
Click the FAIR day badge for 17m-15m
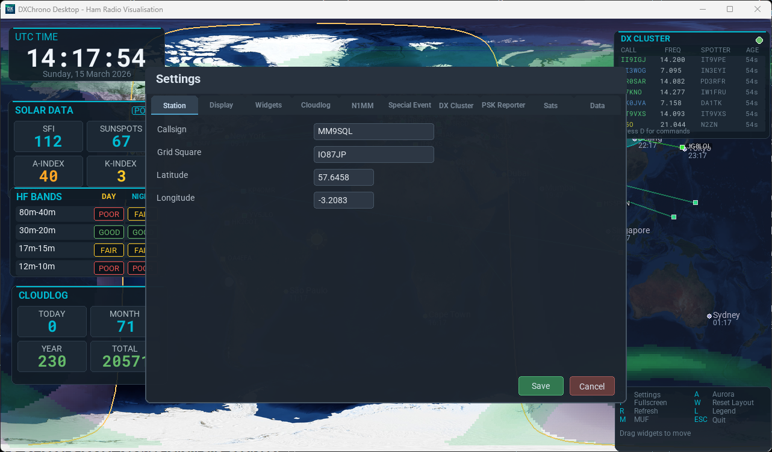(109, 250)
